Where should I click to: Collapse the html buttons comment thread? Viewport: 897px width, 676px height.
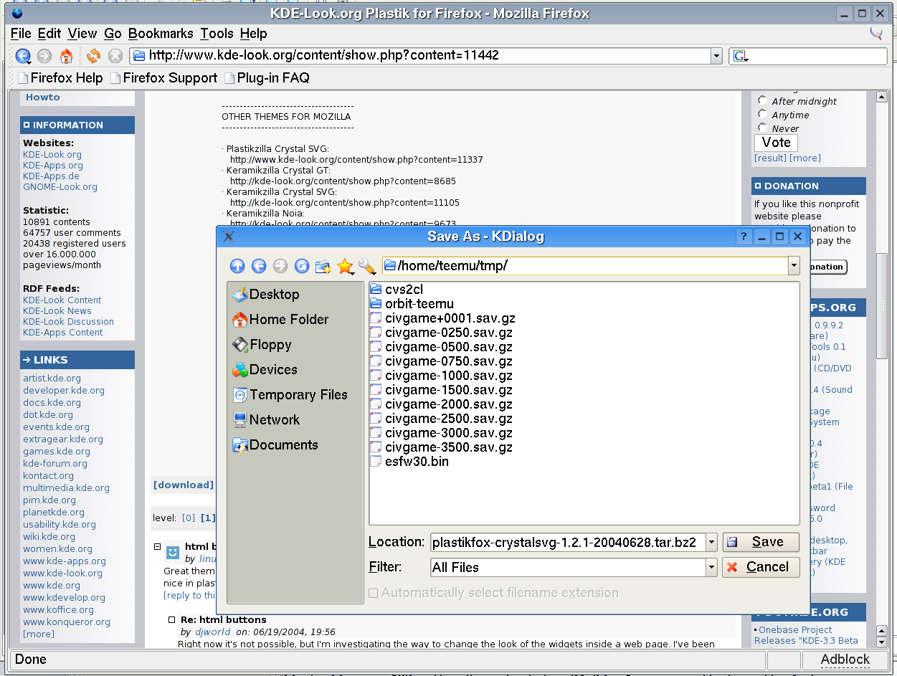(x=157, y=546)
